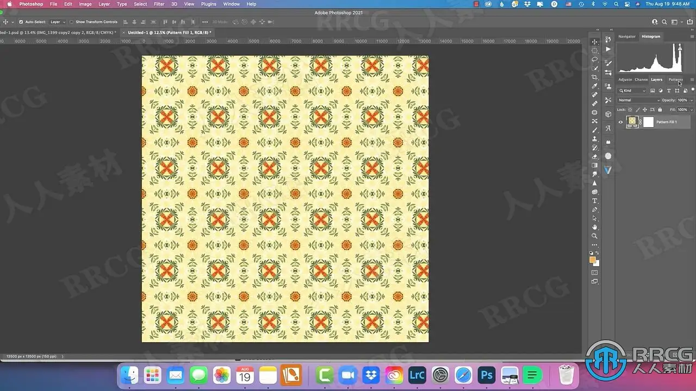Select the Horizontal Type tool
The image size is (696, 391).
(x=594, y=201)
